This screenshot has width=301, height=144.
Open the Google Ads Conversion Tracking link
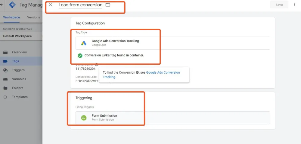[141, 75]
